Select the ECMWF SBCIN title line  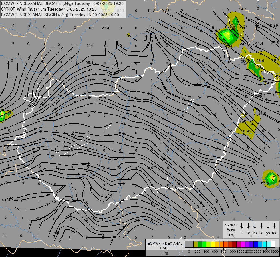pyautogui.click(x=60, y=15)
